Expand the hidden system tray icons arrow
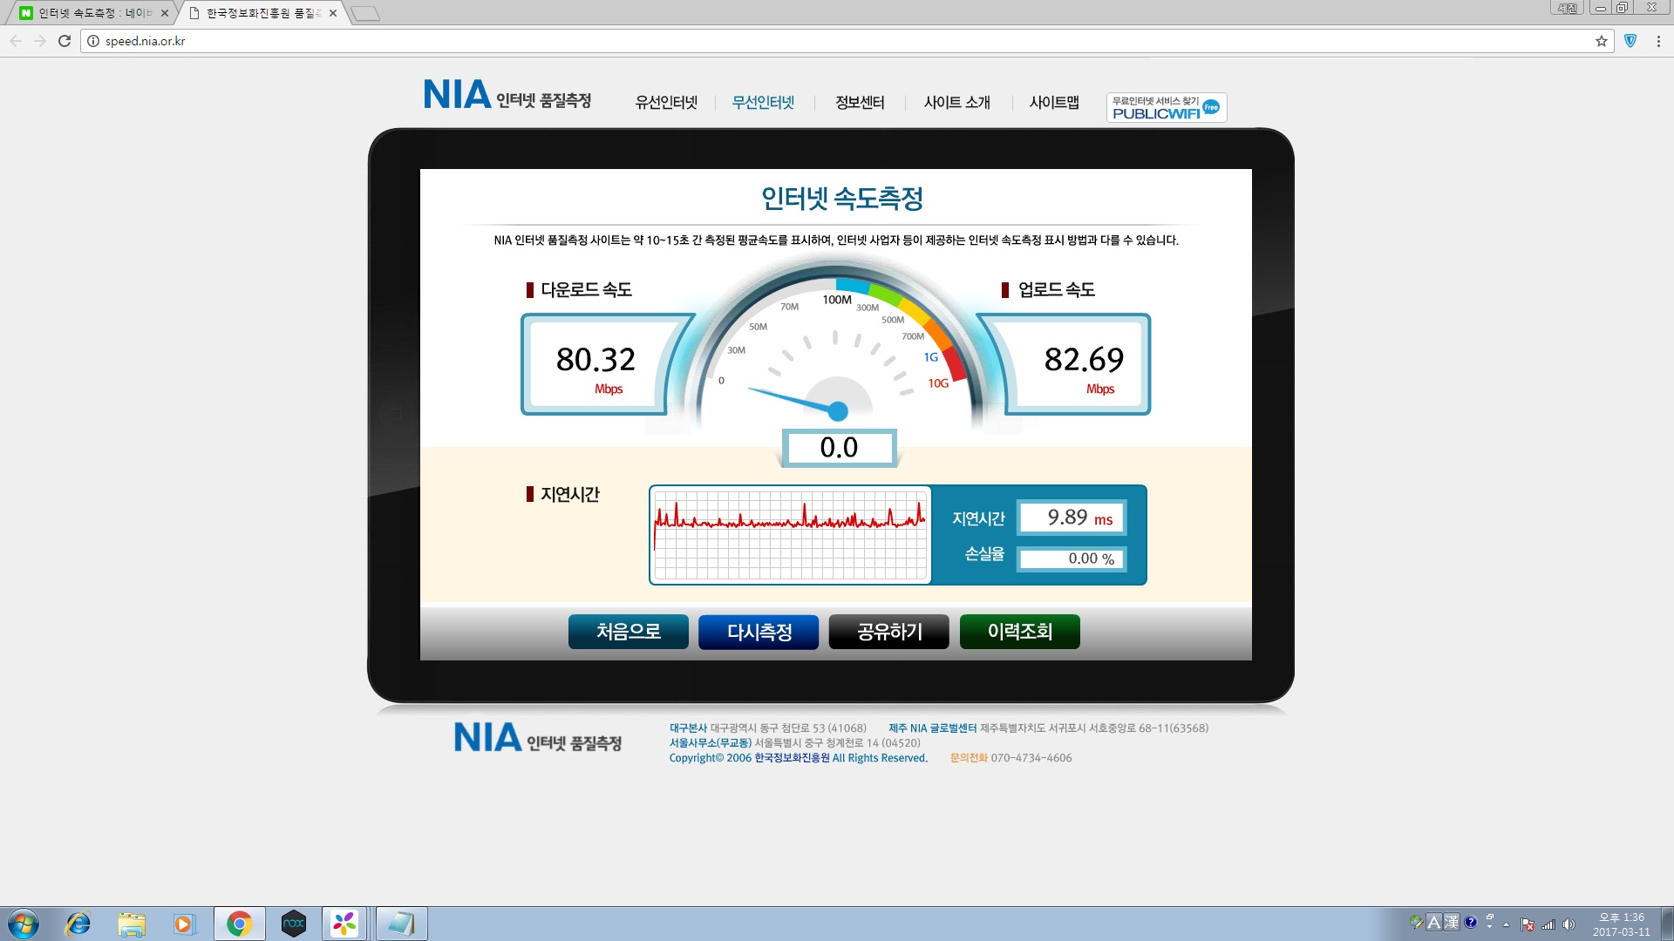 point(1506,924)
